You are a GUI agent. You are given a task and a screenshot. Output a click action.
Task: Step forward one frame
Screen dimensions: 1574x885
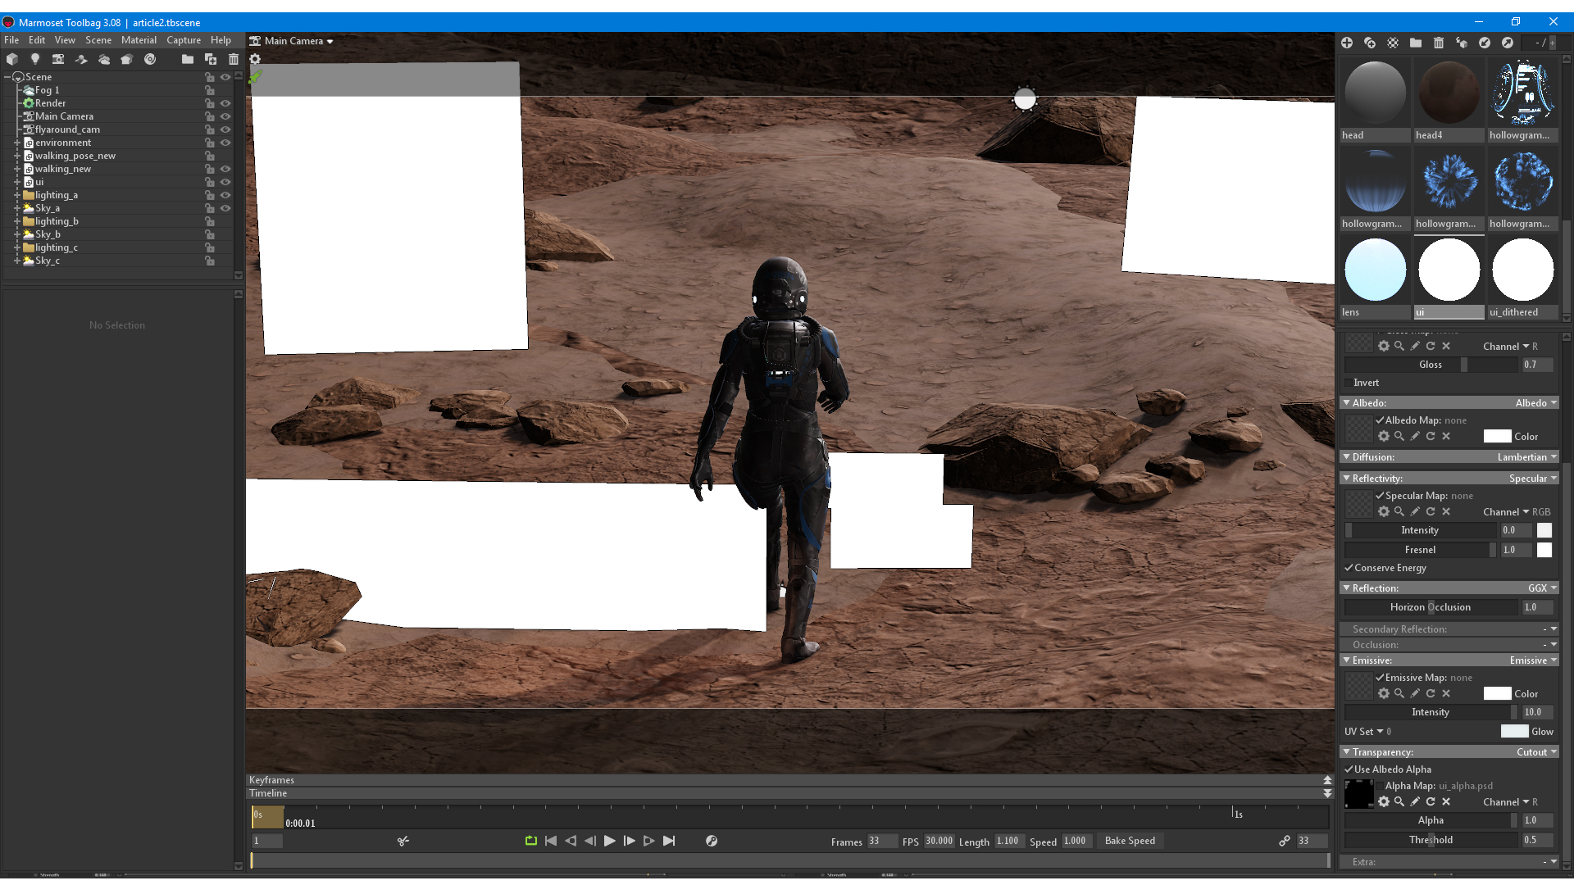[630, 841]
